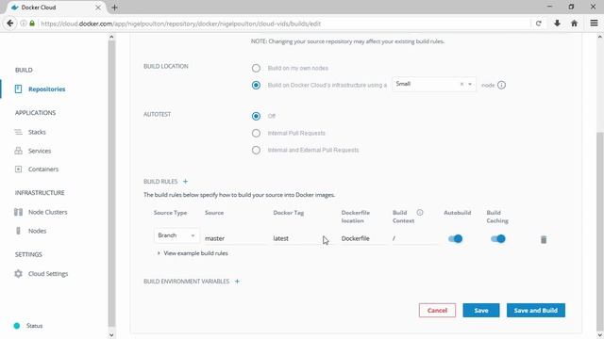Add a build environment variable
This screenshot has width=604, height=339.
click(x=237, y=282)
